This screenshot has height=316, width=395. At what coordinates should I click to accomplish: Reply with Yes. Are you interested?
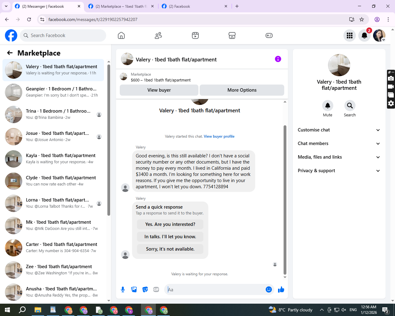[170, 224]
